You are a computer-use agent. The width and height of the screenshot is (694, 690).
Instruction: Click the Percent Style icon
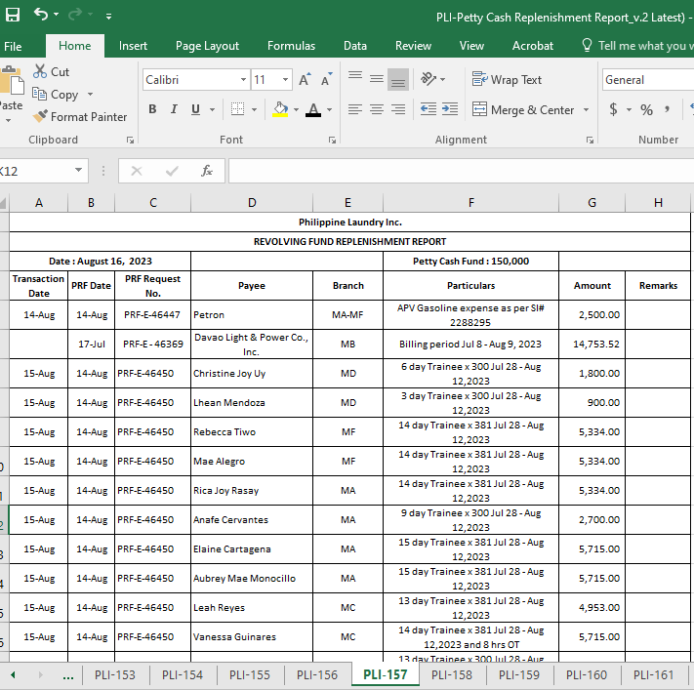646,109
